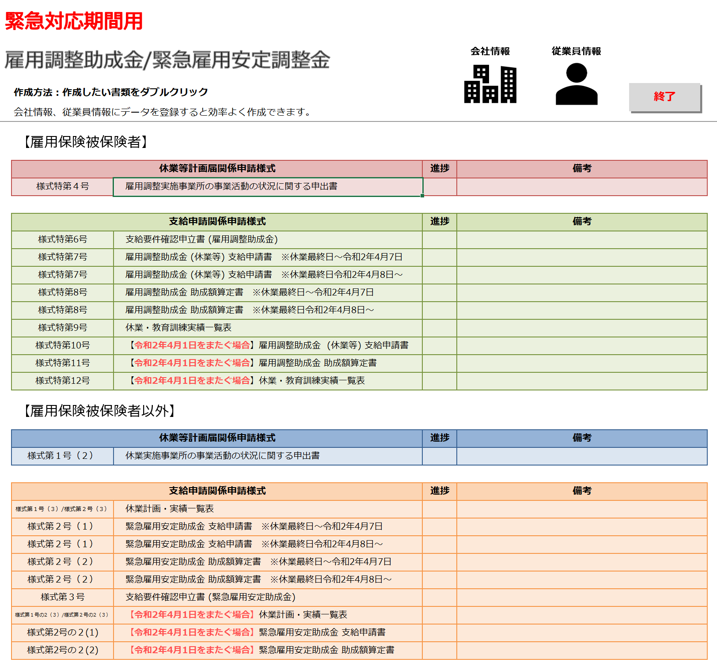
Task: Click the 終了 button
Action: pos(665,97)
